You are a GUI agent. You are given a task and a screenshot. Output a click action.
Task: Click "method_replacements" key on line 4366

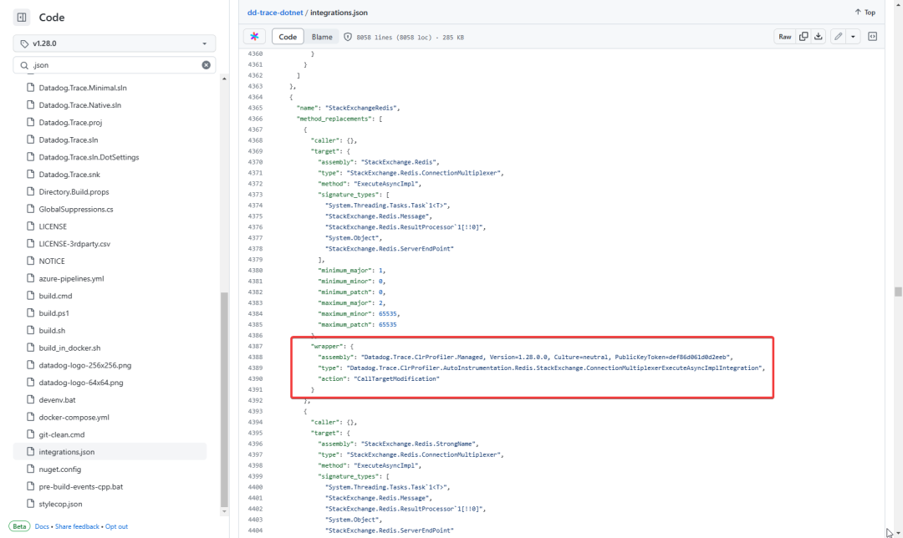pos(334,119)
